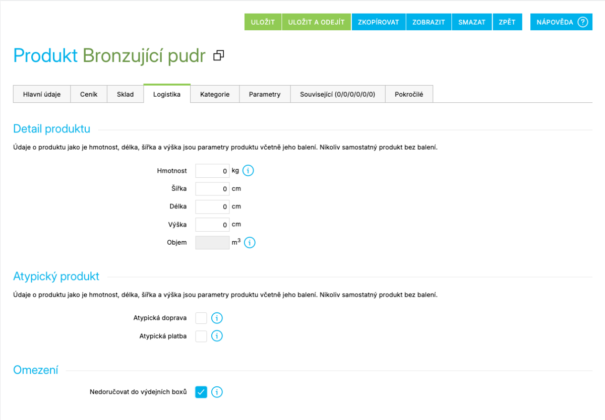Enable the Atypická doprava checkbox
The image size is (605, 420).
[201, 318]
